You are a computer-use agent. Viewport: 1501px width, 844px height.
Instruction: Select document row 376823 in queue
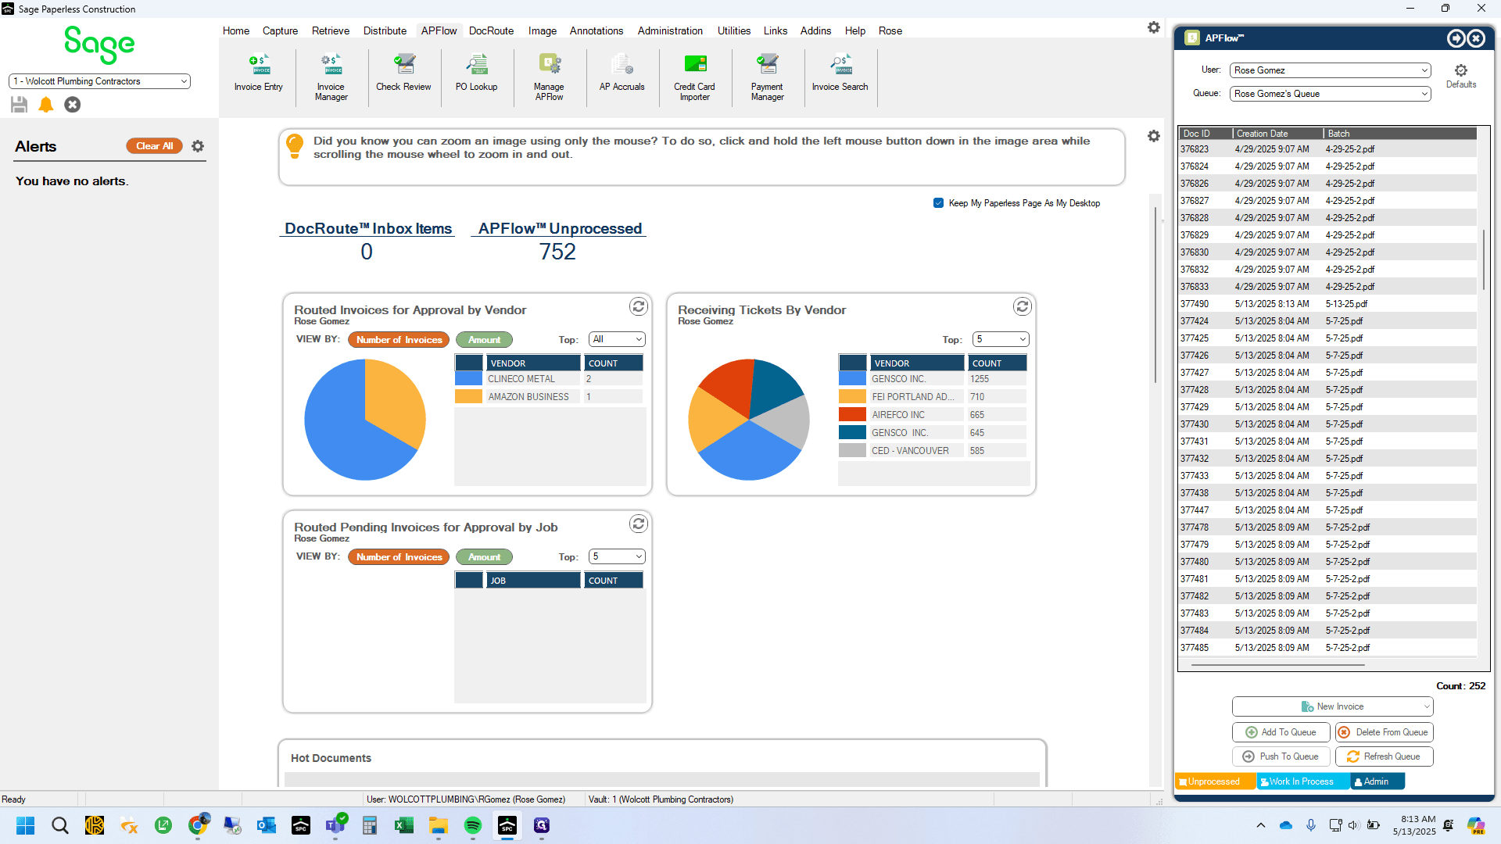pos(1327,149)
